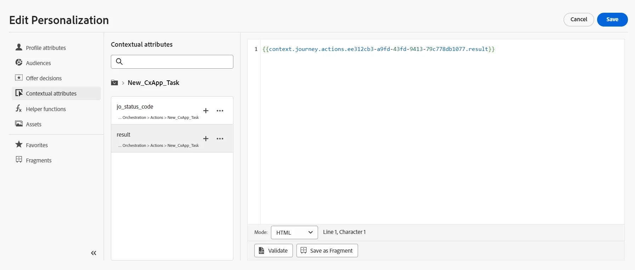Click the expression on editor line 1

coord(379,49)
